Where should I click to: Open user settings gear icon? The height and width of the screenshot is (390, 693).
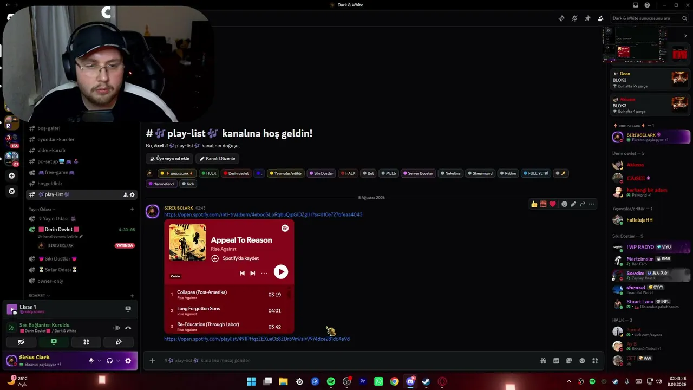pos(128,361)
